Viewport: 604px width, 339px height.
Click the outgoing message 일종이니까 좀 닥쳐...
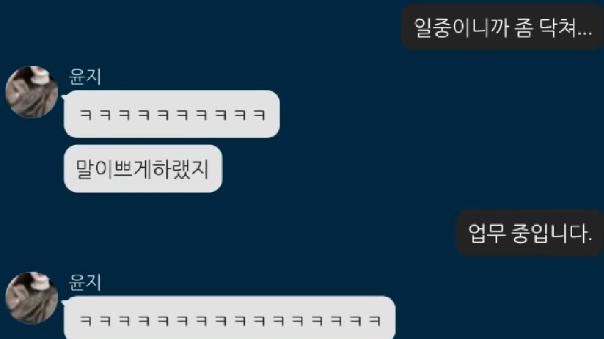point(502,28)
